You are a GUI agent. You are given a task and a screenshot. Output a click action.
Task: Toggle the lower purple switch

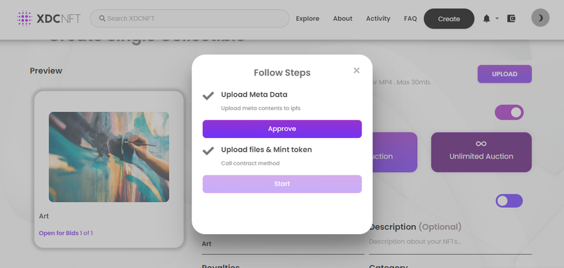[509, 201]
